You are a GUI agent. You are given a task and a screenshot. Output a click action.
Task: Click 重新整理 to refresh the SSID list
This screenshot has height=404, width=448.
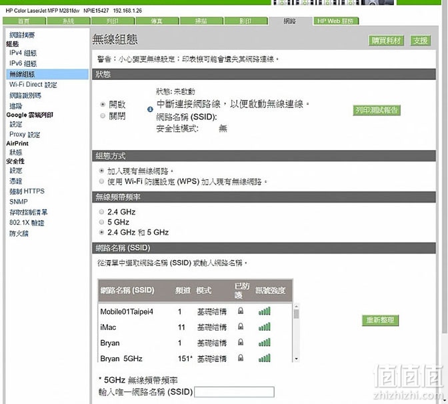(x=380, y=320)
